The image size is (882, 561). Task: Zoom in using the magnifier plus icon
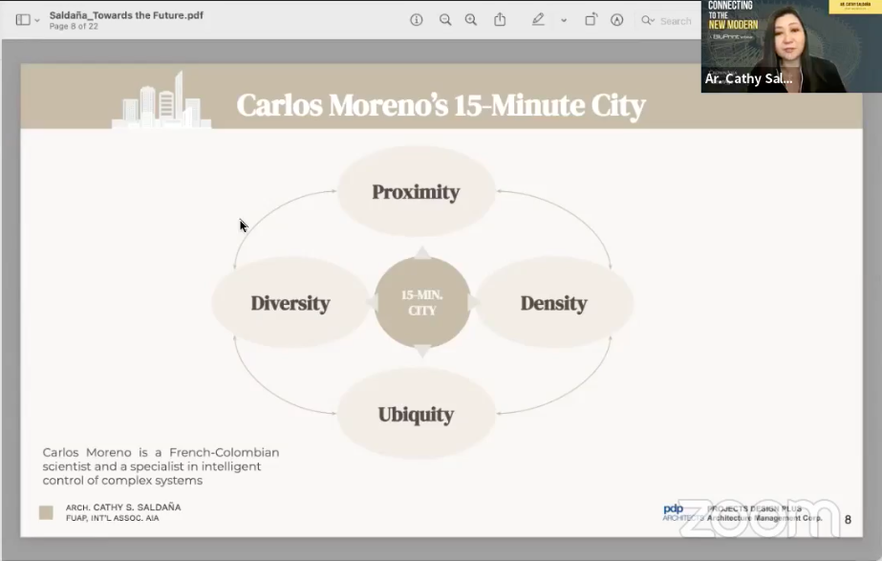point(471,20)
